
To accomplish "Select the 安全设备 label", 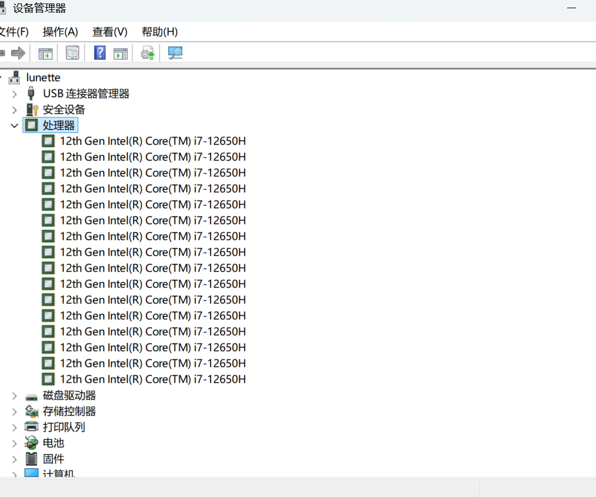I will (x=64, y=109).
